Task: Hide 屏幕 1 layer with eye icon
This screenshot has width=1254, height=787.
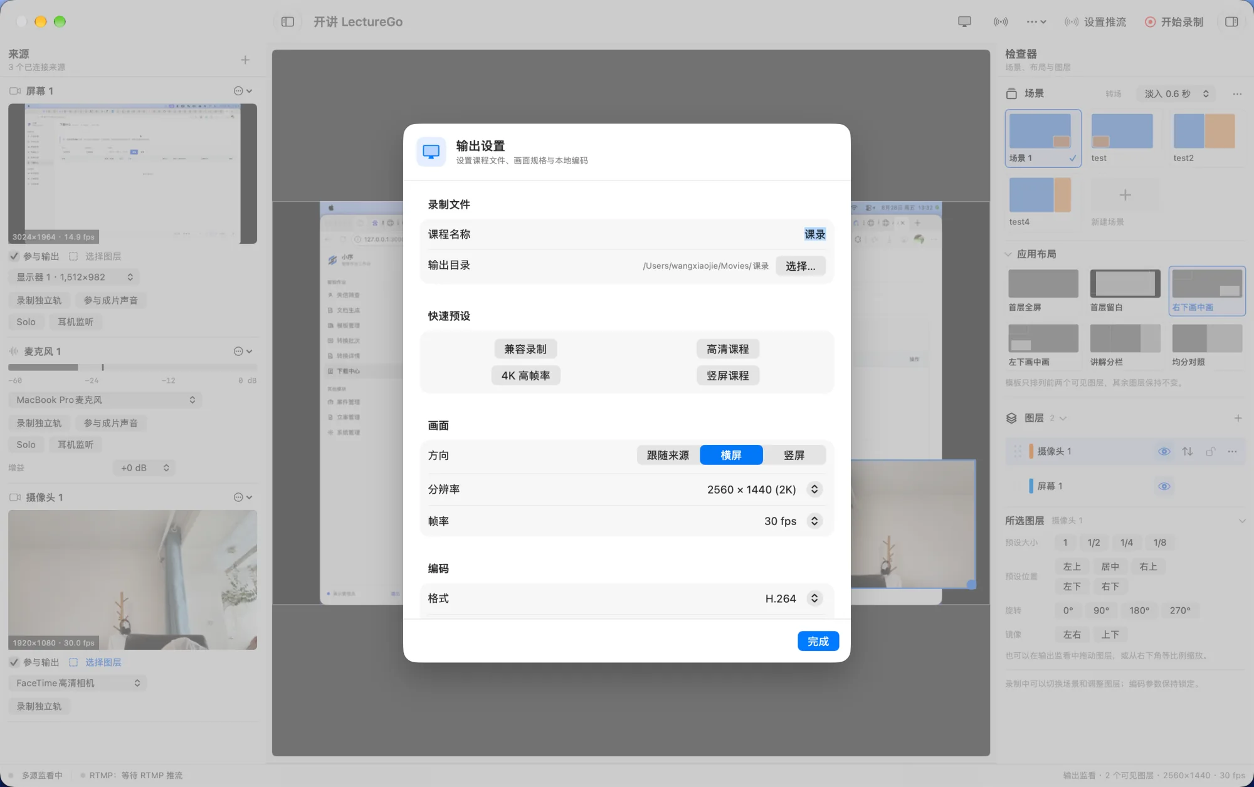Action: click(1164, 486)
